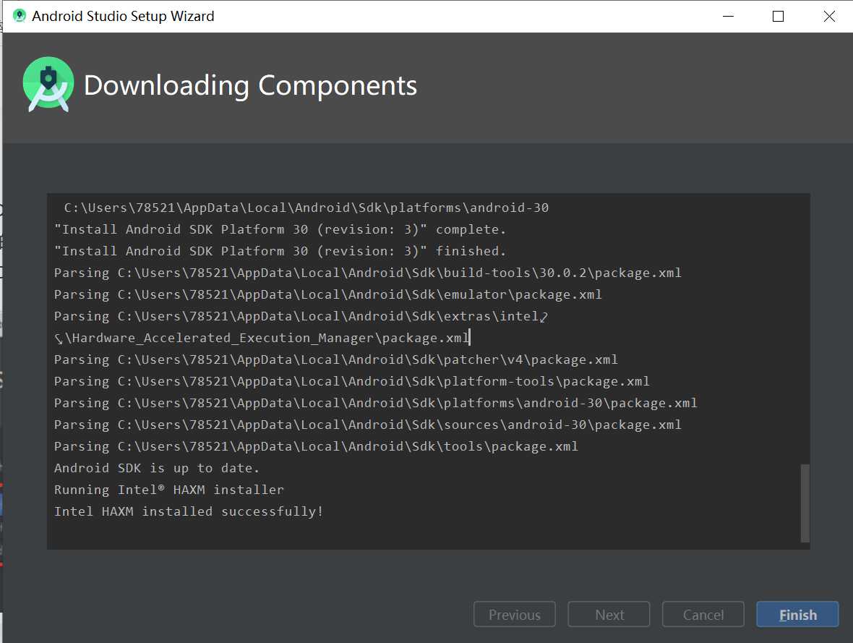The width and height of the screenshot is (853, 643).
Task: Click 'Intel HAXM installed successfully!' line
Action: (188, 511)
